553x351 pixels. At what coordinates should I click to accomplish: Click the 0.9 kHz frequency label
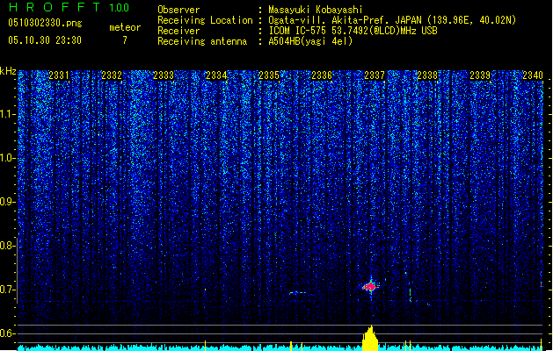click(8, 202)
